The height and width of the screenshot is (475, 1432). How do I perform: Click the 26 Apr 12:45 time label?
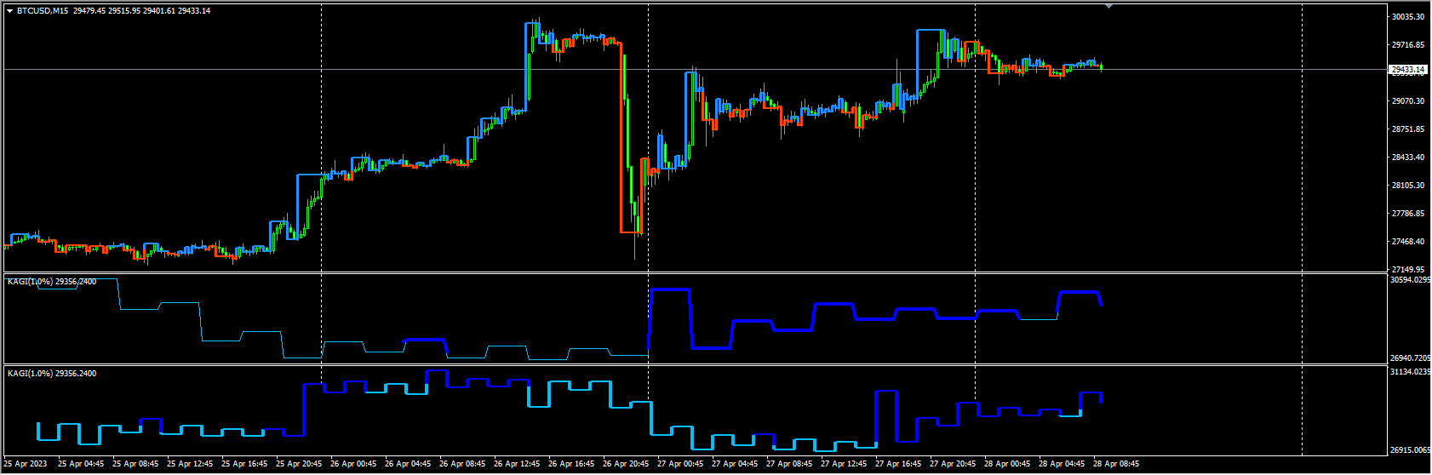tap(517, 465)
